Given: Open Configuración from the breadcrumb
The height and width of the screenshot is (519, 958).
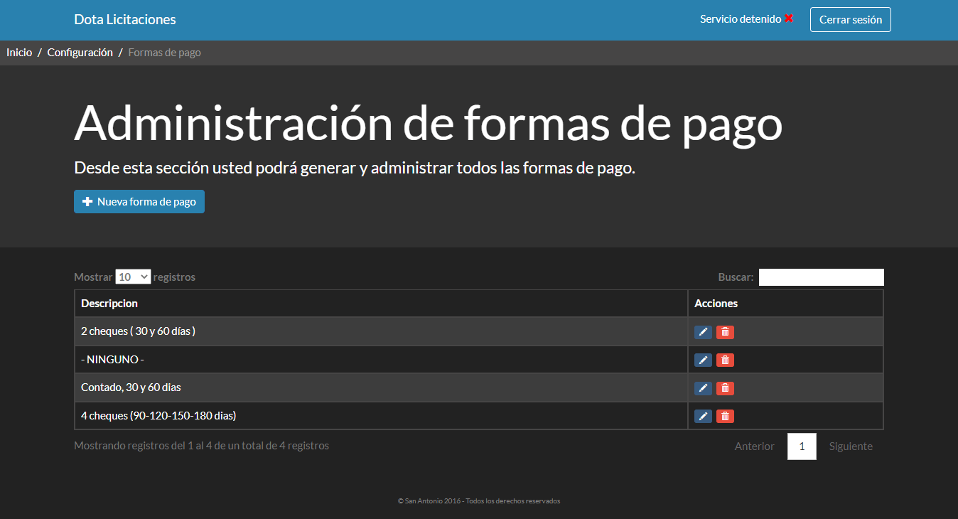Looking at the screenshot, I should tap(80, 53).
